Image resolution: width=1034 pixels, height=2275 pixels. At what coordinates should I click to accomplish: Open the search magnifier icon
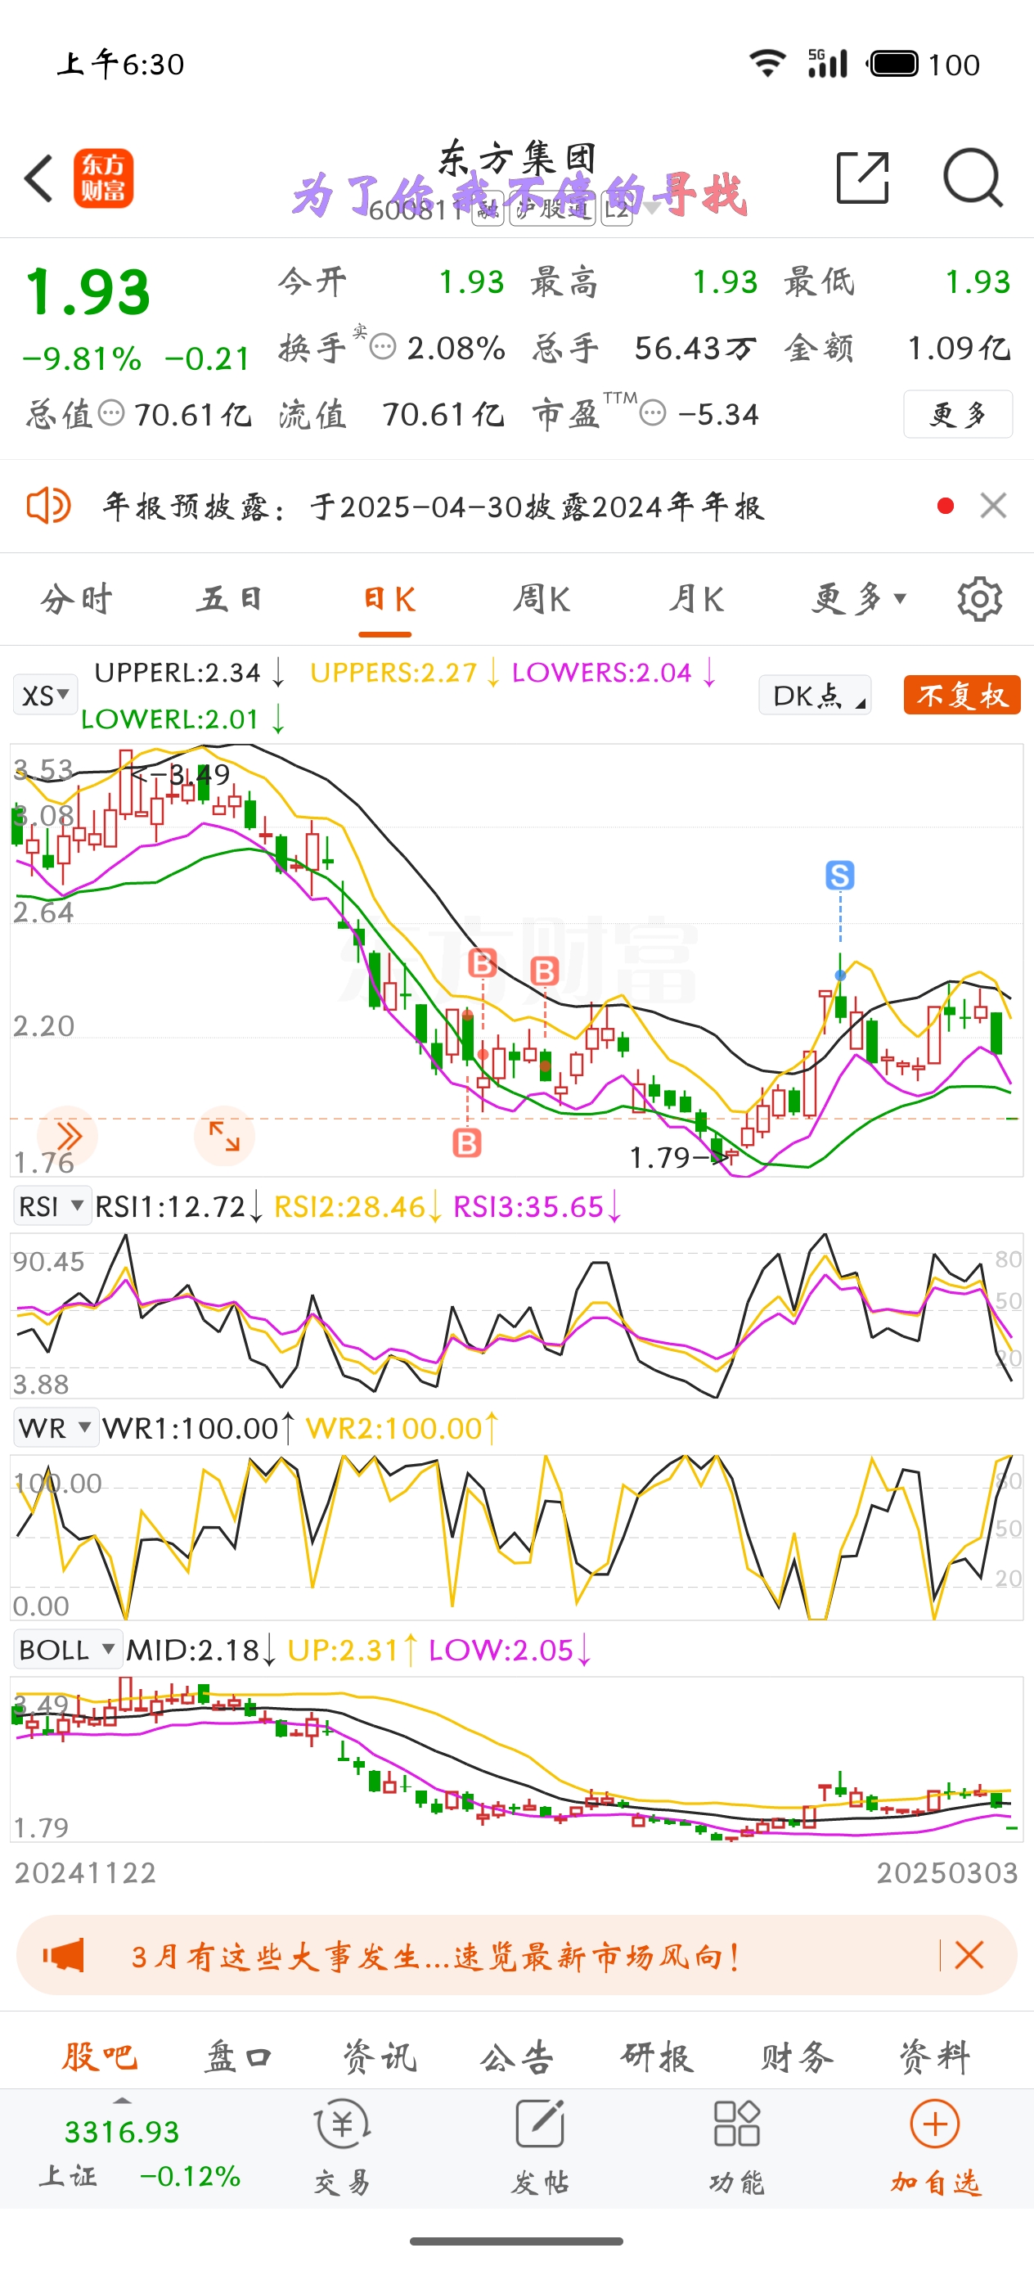(x=972, y=178)
